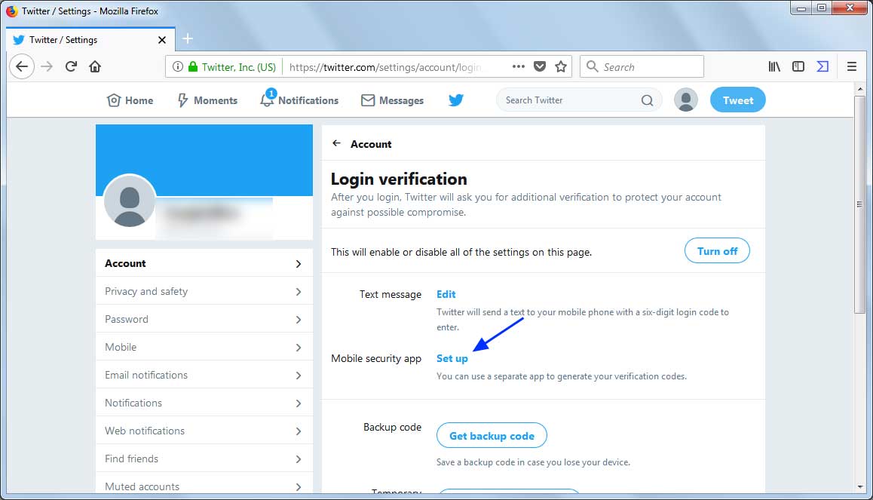Select the Twitter / Settings browser tab

[90, 39]
